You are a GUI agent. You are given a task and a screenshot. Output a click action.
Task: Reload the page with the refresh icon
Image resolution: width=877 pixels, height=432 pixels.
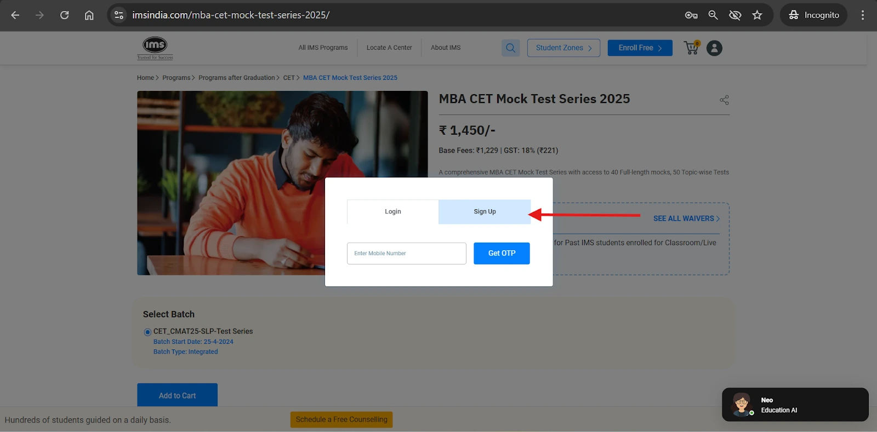[x=65, y=15]
